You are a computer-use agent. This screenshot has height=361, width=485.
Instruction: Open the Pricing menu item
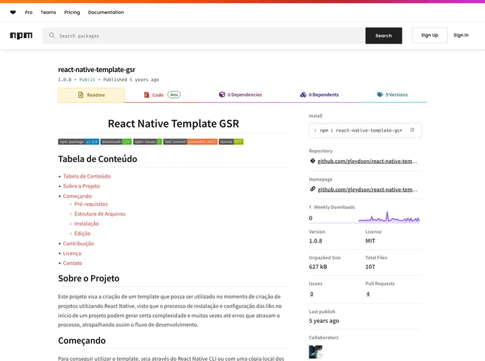click(x=72, y=13)
